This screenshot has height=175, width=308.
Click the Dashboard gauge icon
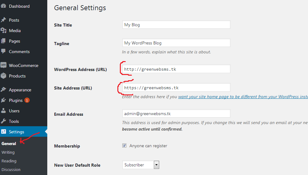pyautogui.click(x=3, y=6)
